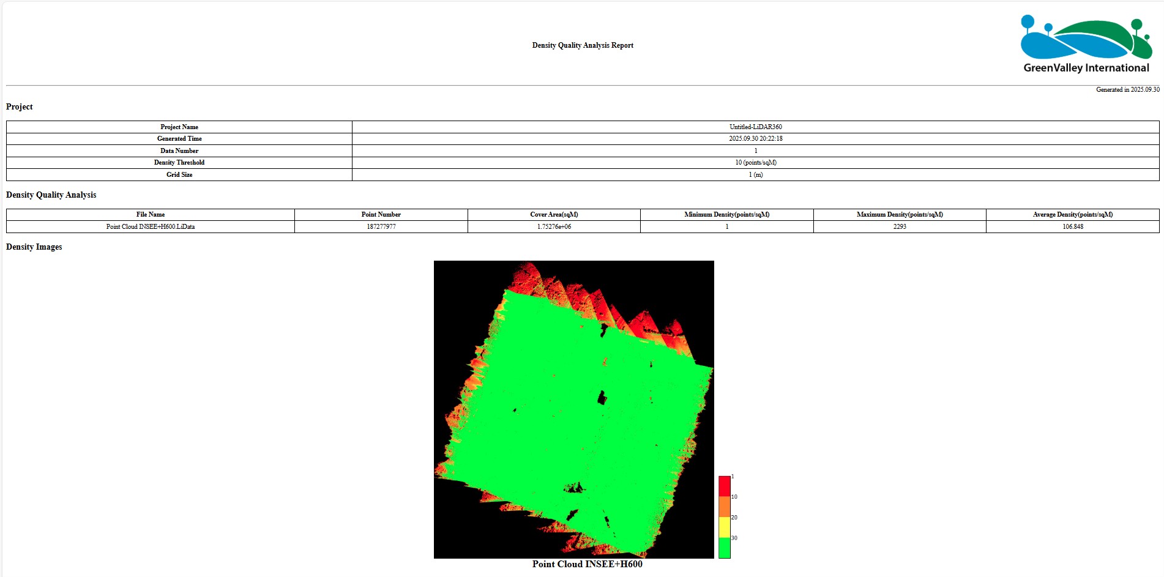Viewport: 1164px width, 577px height.
Task: Click the green legend color swatch
Action: tap(725, 548)
